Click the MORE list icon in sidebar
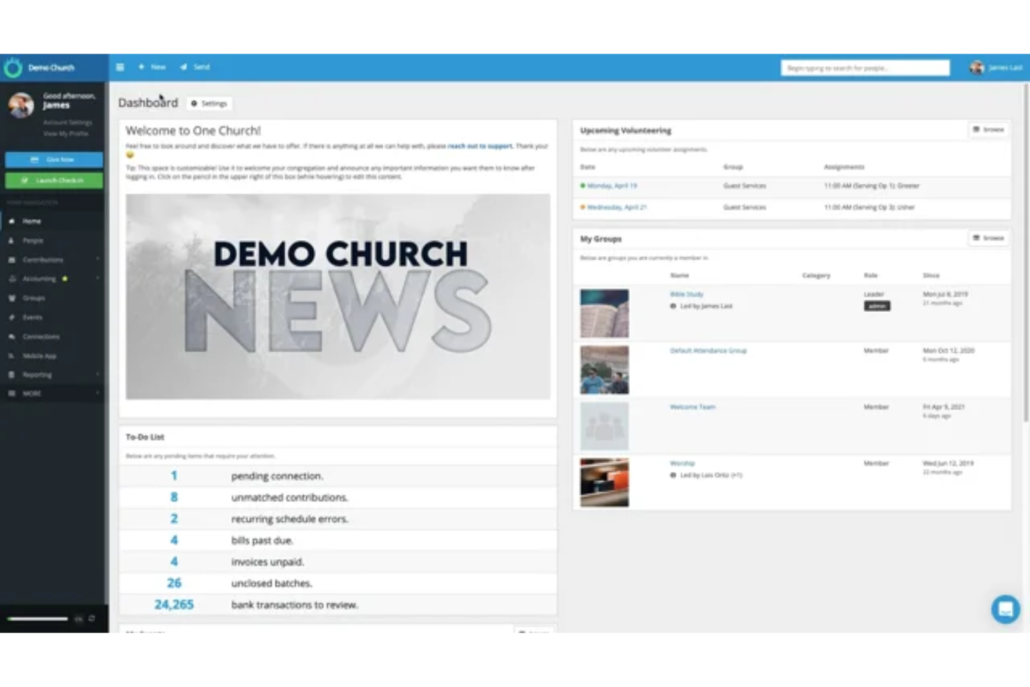The width and height of the screenshot is (1030, 687). [x=11, y=394]
